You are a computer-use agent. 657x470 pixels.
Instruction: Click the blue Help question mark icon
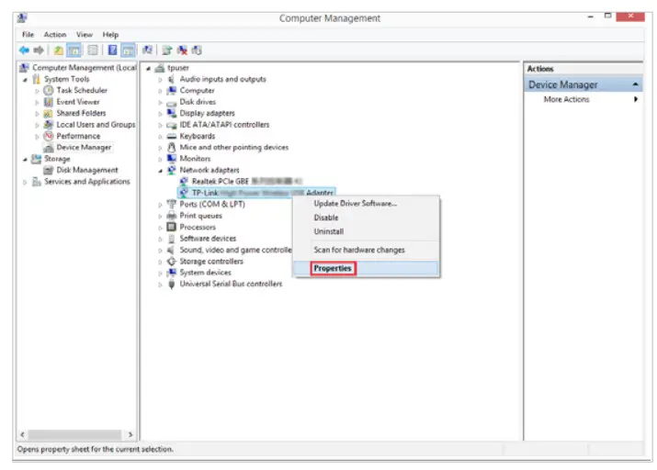(112, 50)
